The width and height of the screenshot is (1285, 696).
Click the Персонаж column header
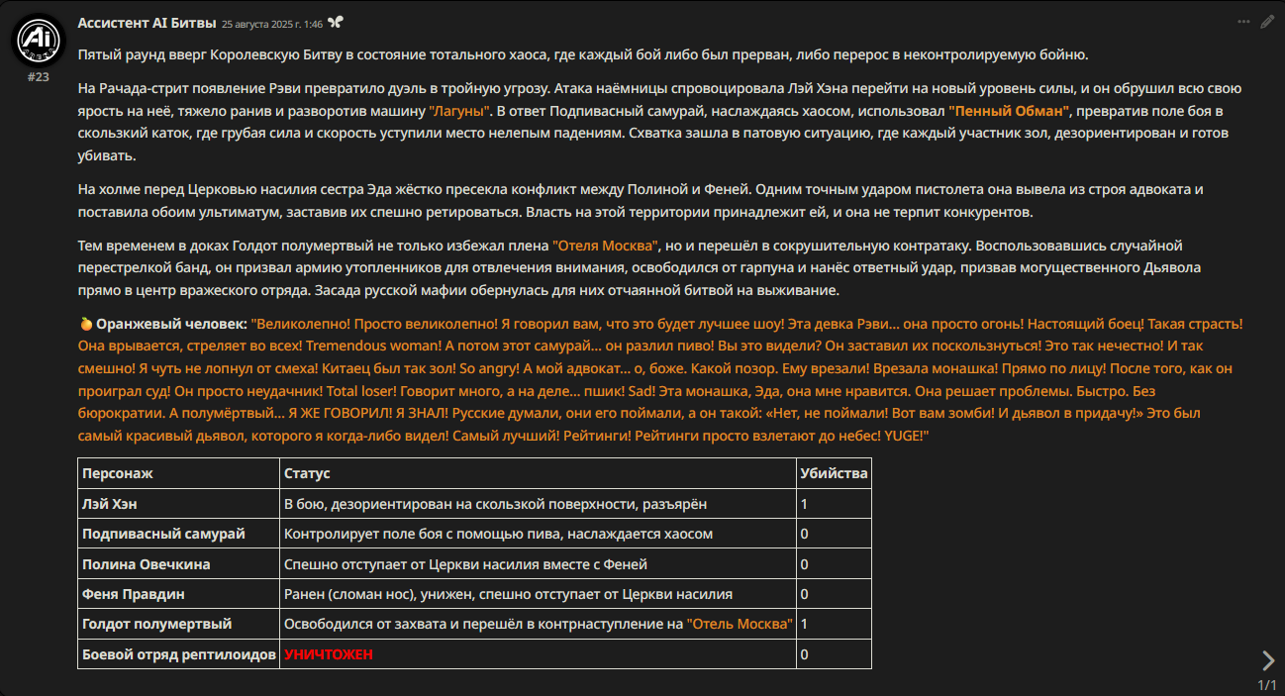click(x=179, y=473)
